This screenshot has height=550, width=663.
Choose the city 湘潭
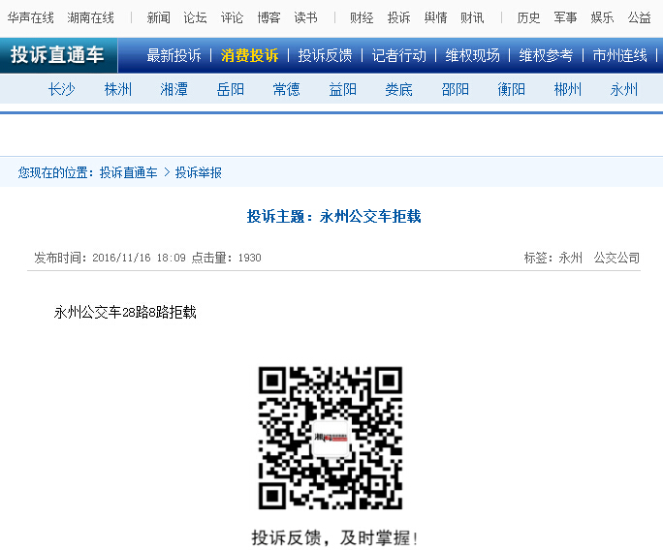(174, 89)
